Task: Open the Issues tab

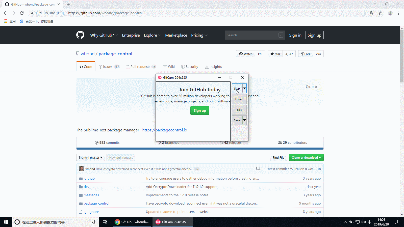Action: click(109, 67)
